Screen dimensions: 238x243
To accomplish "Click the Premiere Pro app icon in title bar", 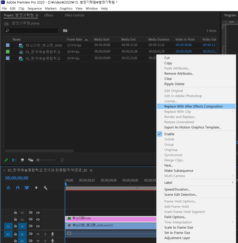I will [x=3, y=2].
